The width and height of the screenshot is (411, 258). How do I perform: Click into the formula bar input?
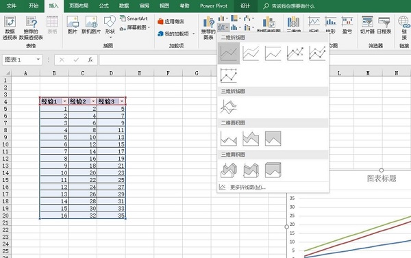[x=254, y=60]
